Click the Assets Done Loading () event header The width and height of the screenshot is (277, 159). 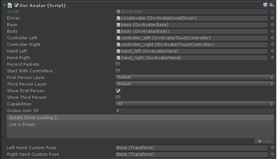[140, 118]
